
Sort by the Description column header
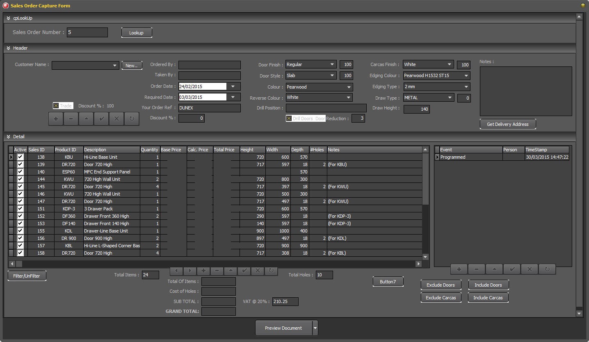coord(112,150)
